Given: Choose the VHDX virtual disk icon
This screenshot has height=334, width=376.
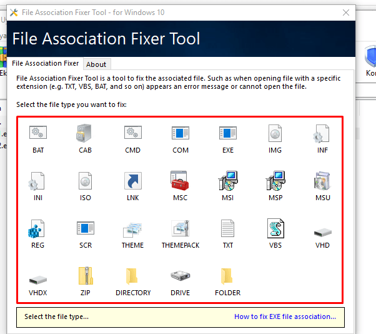Looking at the screenshot, I should [38, 280].
